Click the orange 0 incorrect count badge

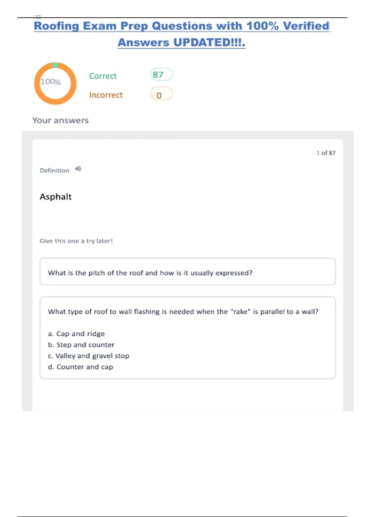[x=161, y=94]
